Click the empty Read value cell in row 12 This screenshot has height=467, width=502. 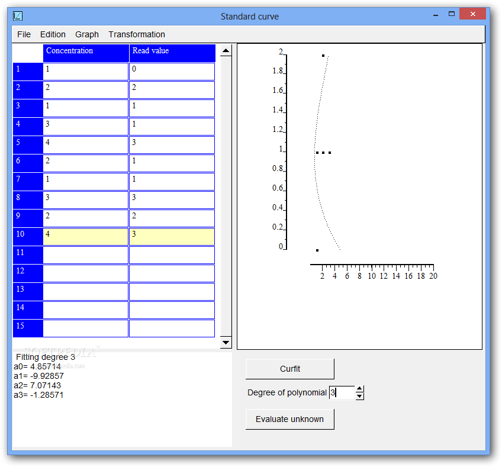click(x=172, y=273)
